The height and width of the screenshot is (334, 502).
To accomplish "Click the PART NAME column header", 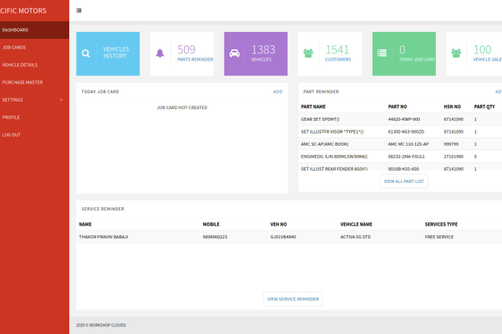I will tap(313, 107).
